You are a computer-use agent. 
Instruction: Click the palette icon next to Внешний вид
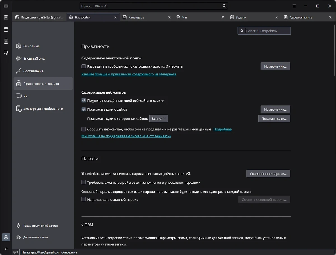(x=18, y=59)
